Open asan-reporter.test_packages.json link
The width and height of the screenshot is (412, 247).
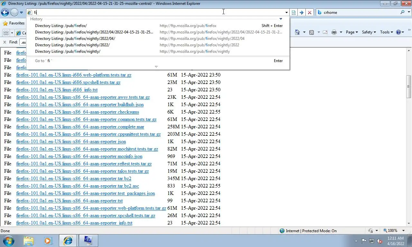pos(86,193)
